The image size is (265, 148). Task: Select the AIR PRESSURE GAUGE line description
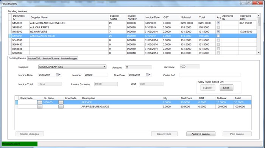coord(122,107)
